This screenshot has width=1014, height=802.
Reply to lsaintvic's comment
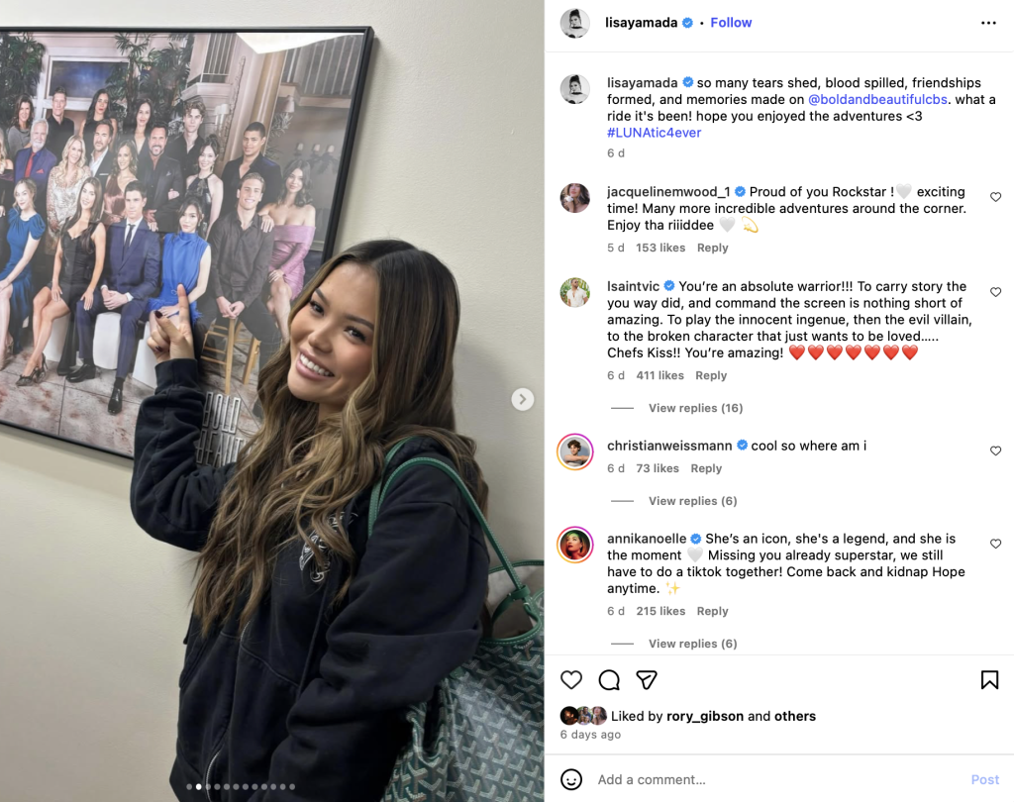pyautogui.click(x=711, y=375)
